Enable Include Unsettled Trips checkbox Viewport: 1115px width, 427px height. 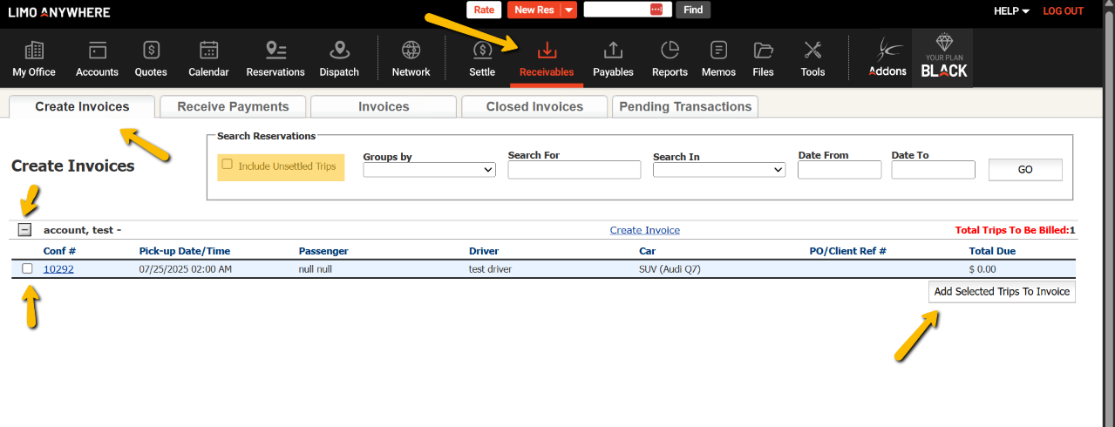coord(228,164)
